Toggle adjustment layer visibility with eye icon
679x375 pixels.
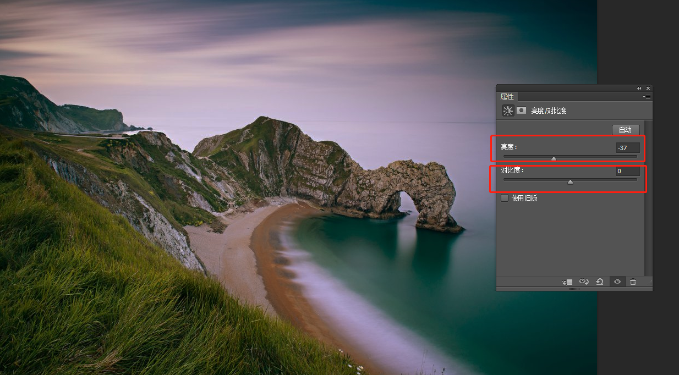(x=617, y=282)
